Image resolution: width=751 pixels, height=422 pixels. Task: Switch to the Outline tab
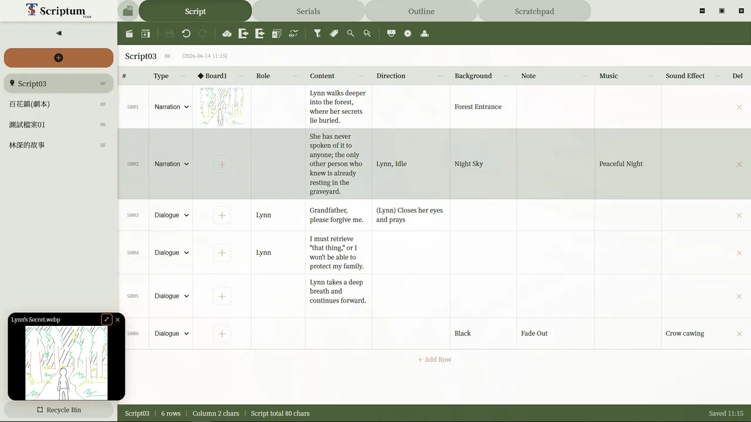pos(421,11)
